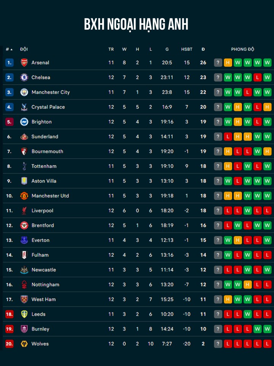Open the Crystal Palace team name link

(48, 107)
